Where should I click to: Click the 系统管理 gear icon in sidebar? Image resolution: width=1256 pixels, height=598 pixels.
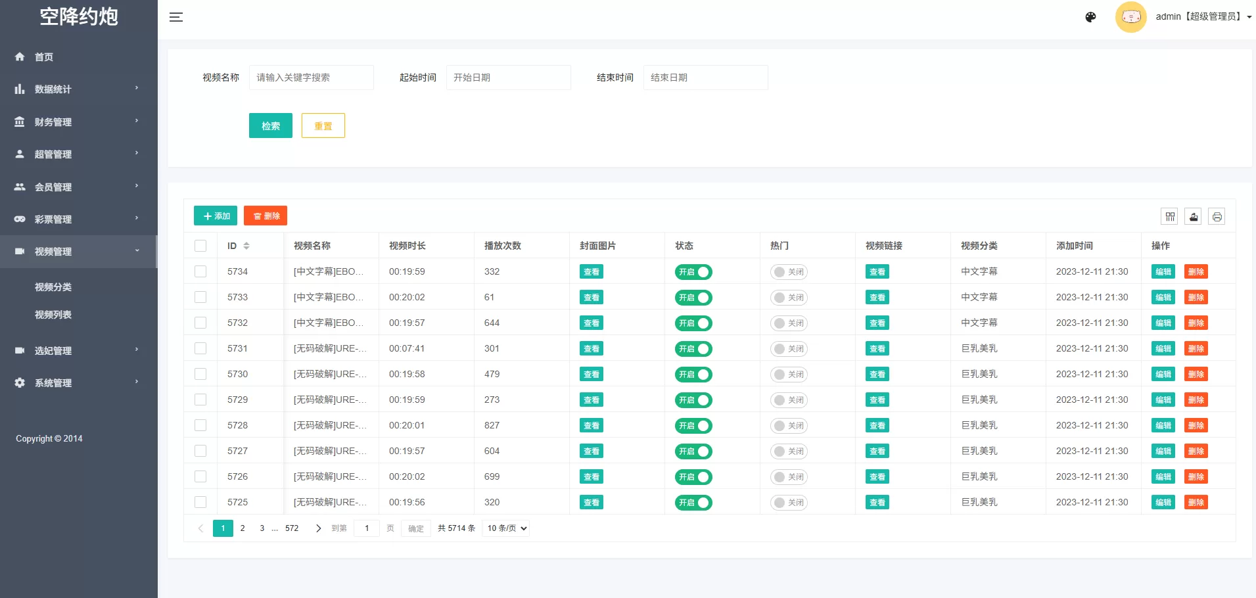(20, 382)
